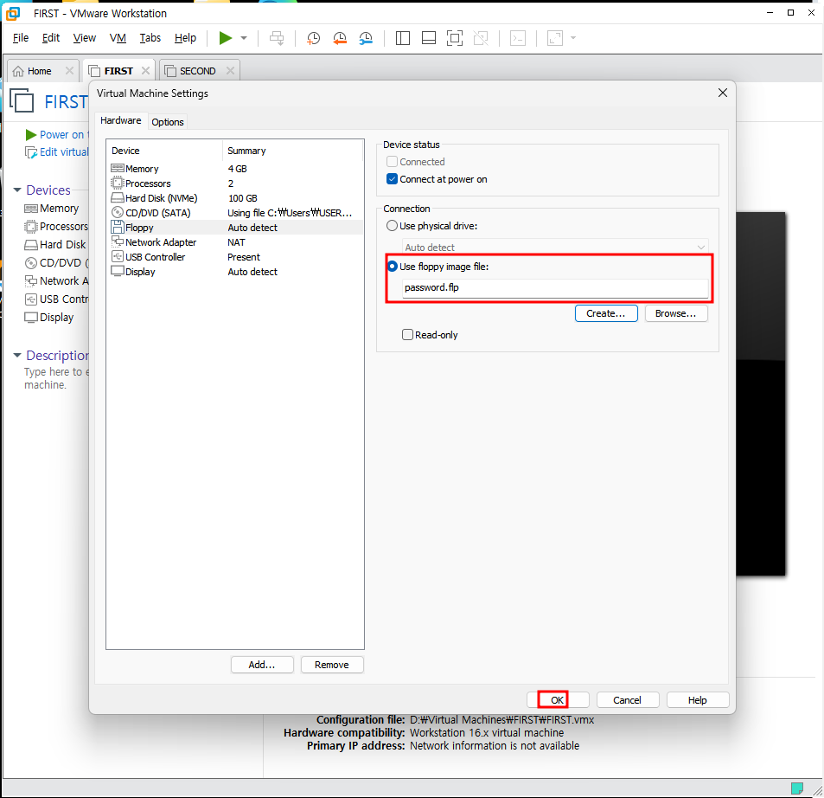Open the snapshot manager toolbar icon
The image size is (824, 798).
coord(366,38)
